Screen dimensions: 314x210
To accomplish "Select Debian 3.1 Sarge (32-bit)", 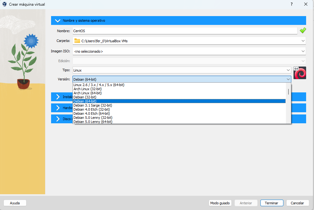I will pyautogui.click(x=179, y=105).
